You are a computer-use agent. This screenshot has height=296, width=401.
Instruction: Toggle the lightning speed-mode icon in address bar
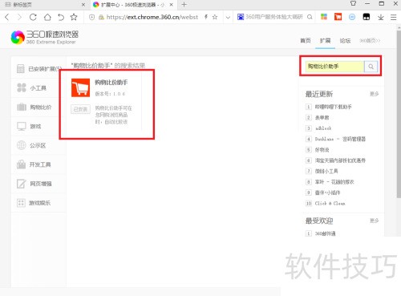(x=206, y=17)
